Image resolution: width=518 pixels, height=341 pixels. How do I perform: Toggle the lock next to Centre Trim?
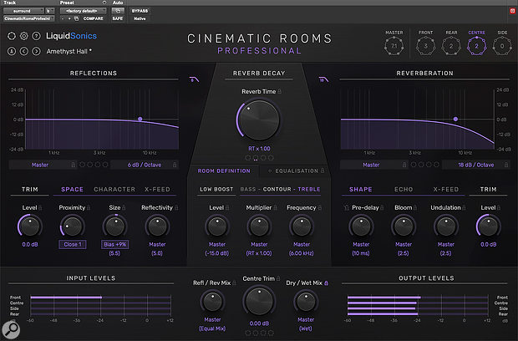(x=278, y=279)
